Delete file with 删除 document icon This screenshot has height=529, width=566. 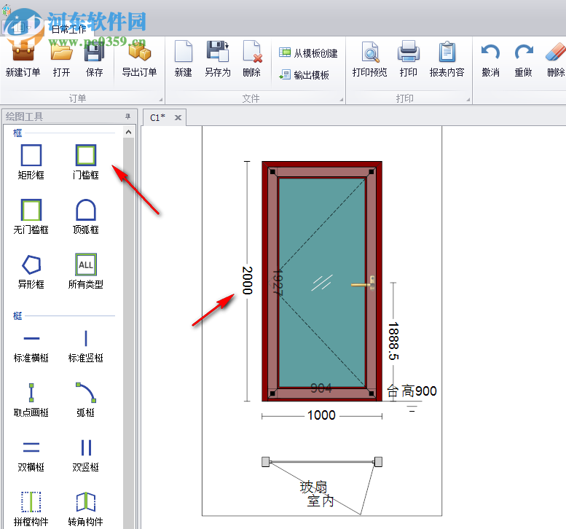pos(252,52)
